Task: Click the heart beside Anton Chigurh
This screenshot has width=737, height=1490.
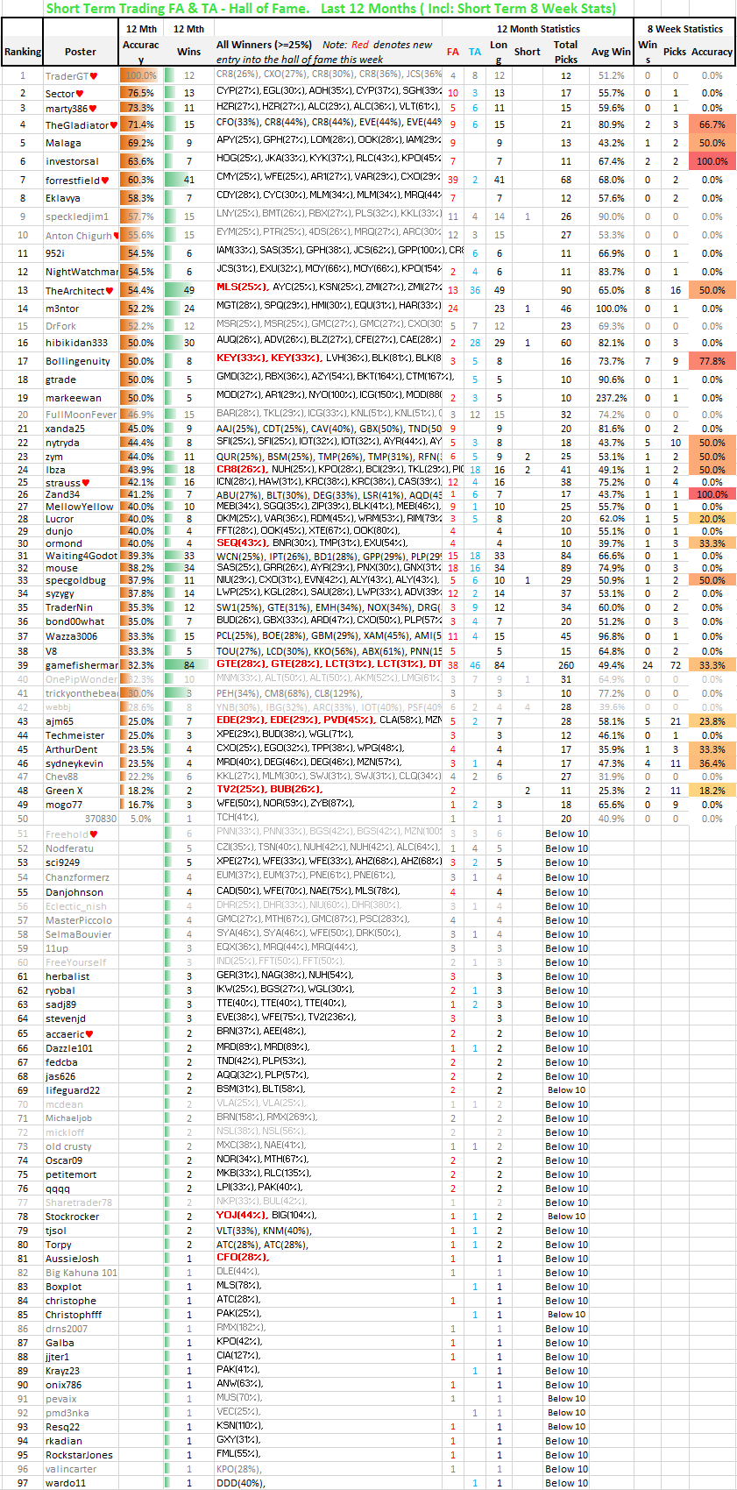Action: tap(117, 236)
